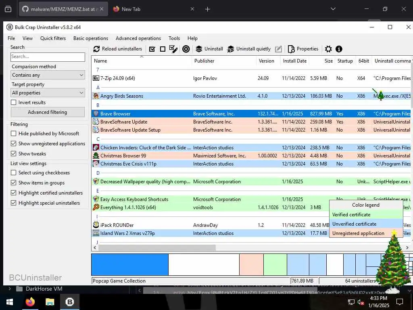The width and height of the screenshot is (413, 310).
Task: Open settings via the gear icon
Action: tap(328, 49)
